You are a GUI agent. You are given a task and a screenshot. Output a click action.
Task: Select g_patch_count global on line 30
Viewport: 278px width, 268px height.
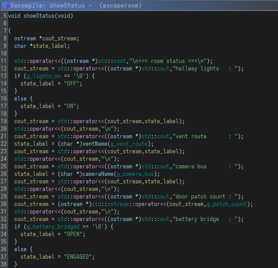click(227, 204)
